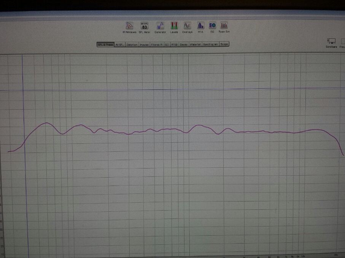Open the Overlays window
The image size is (345, 258).
[x=187, y=28]
